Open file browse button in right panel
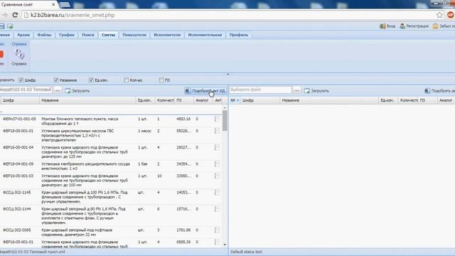This screenshot has height=256, width=455. coord(296,90)
